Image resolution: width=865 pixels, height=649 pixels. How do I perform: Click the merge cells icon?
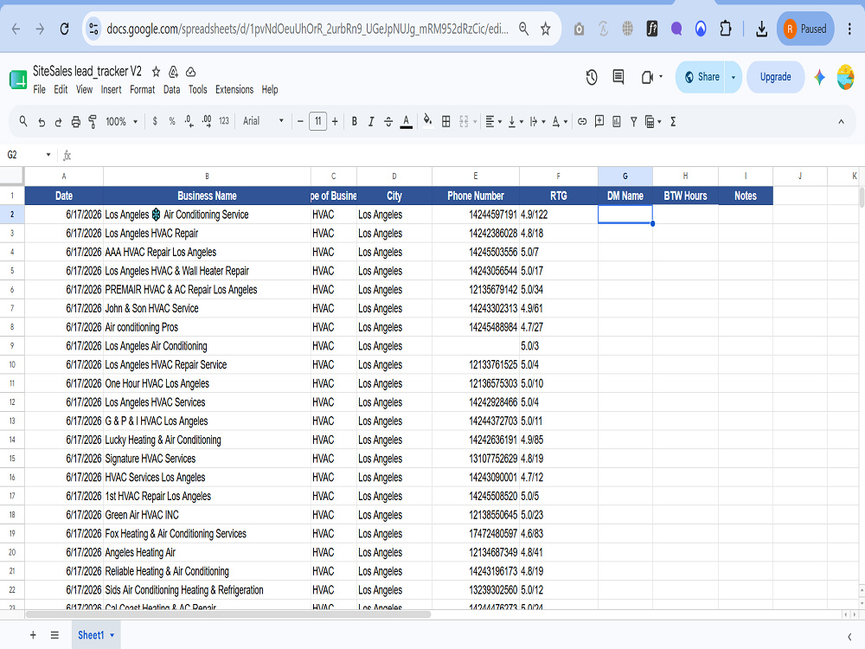[x=464, y=121]
